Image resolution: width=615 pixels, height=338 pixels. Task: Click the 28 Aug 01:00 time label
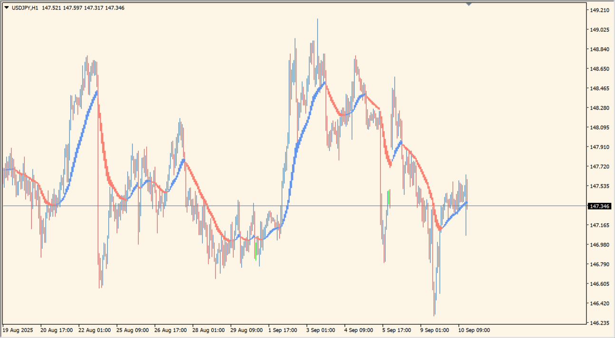coord(208,330)
